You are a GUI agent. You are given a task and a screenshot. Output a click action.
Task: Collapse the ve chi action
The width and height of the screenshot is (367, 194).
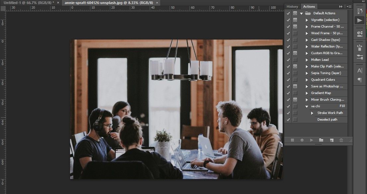tap(307, 106)
